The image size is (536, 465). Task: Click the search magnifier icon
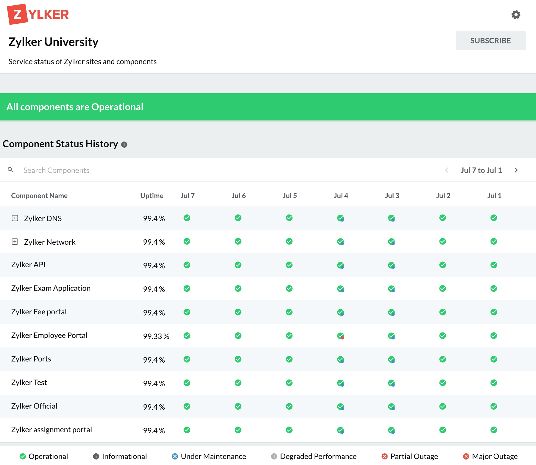(x=11, y=170)
